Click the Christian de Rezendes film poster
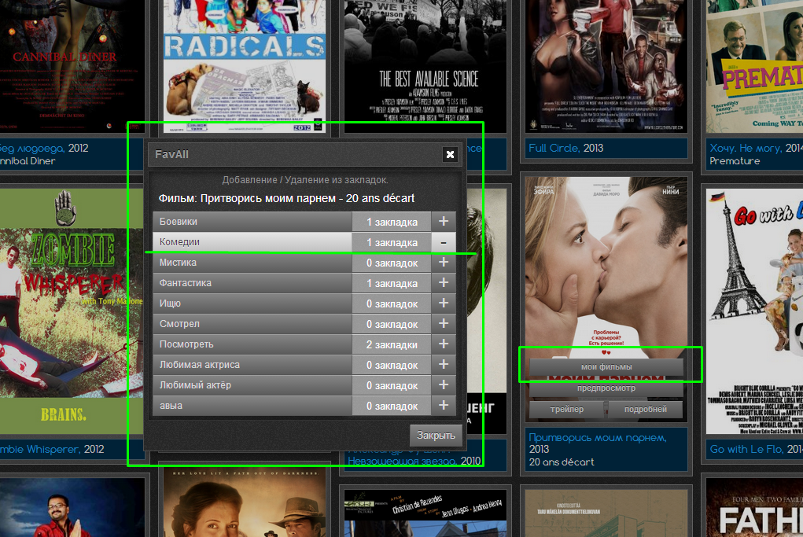 click(x=425, y=513)
